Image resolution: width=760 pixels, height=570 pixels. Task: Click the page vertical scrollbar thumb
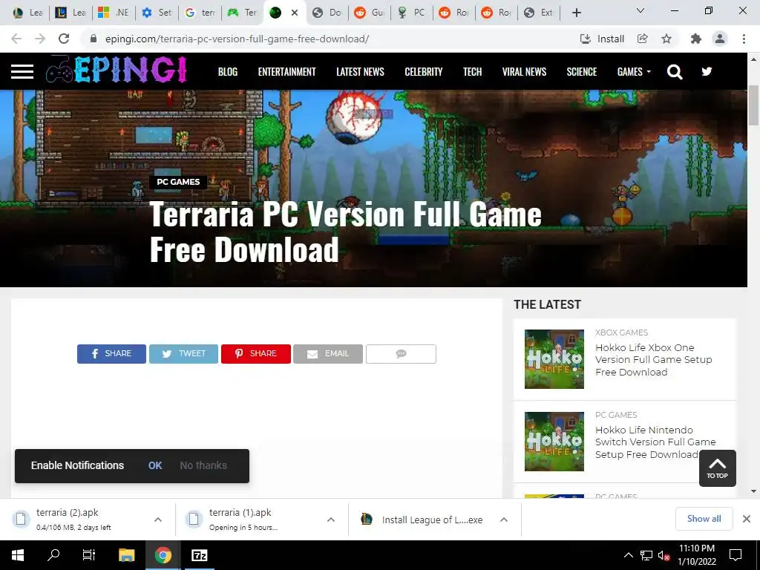coord(753,105)
